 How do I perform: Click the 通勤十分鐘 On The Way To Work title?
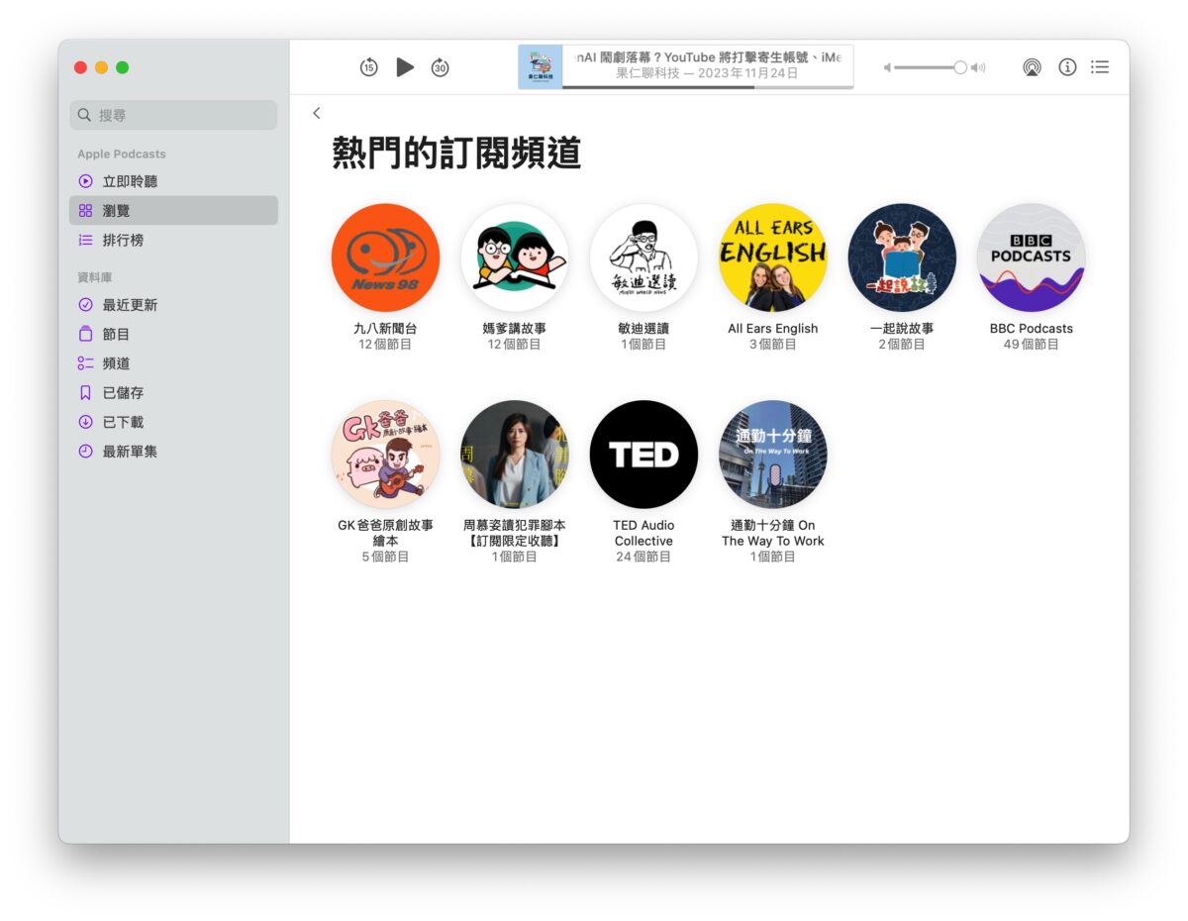point(773,533)
